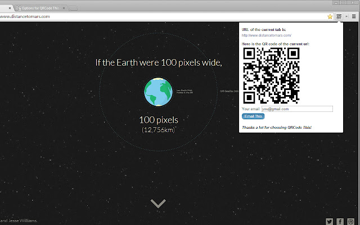Screen dimensions: 360x225
Task: Click the Dribbble icon at the page bottom
Action: tap(351, 222)
